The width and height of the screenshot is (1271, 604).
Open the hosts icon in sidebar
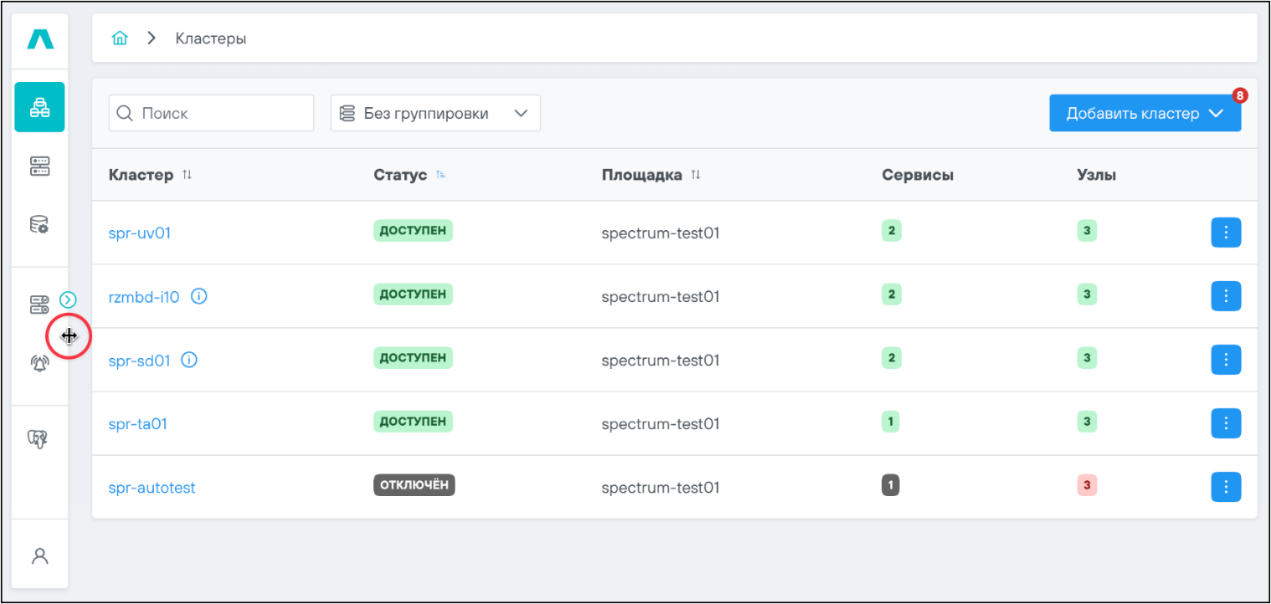tap(39, 166)
